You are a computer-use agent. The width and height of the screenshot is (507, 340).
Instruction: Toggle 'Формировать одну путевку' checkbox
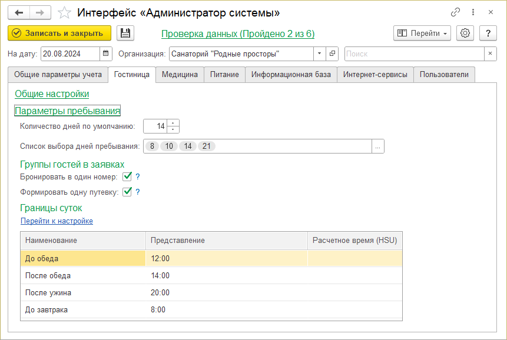[127, 192]
